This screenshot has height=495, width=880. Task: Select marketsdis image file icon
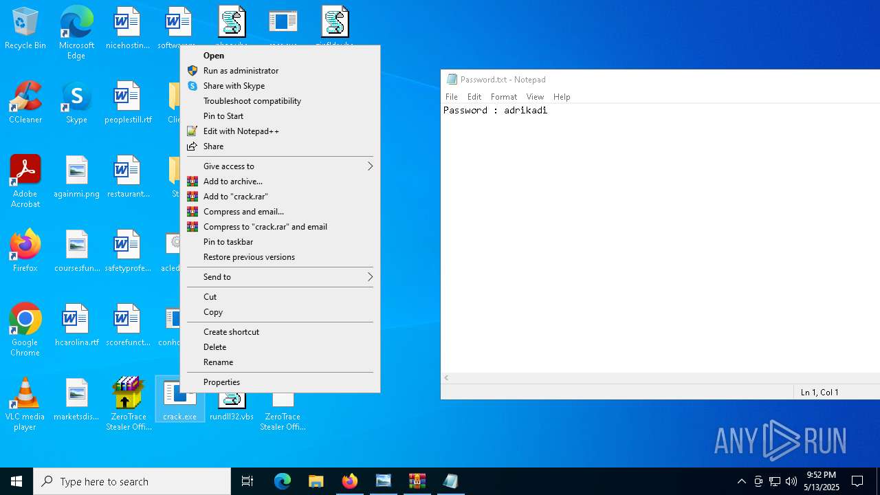[76, 400]
